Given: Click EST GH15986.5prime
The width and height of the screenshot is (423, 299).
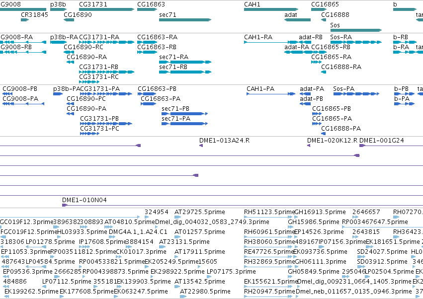Looking at the screenshot, I should 314,222.
